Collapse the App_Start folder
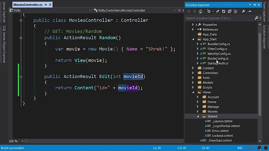The width and height of the screenshot is (269, 151). (x=193, y=39)
